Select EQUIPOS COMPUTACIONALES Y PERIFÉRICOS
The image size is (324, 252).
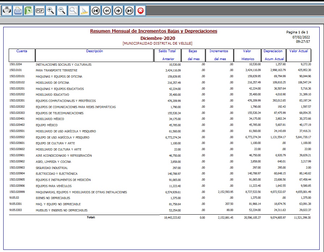[66, 101]
